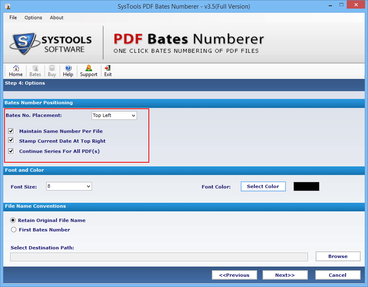
Task: Open the Font Size dropdown
Action: pyautogui.click(x=69, y=186)
